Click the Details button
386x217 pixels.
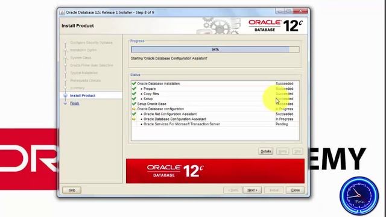pos(265,151)
